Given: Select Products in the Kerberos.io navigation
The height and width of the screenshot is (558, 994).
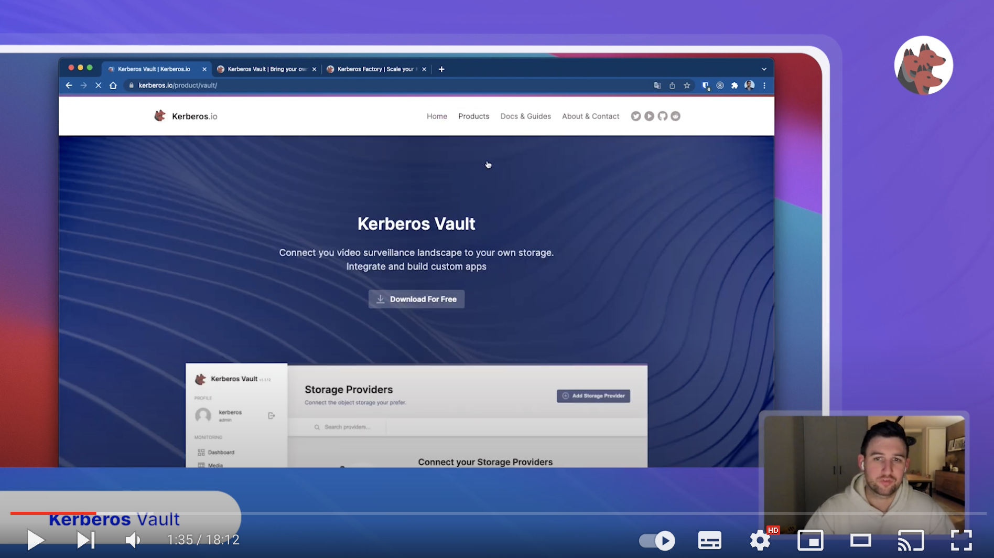Looking at the screenshot, I should pos(473,116).
